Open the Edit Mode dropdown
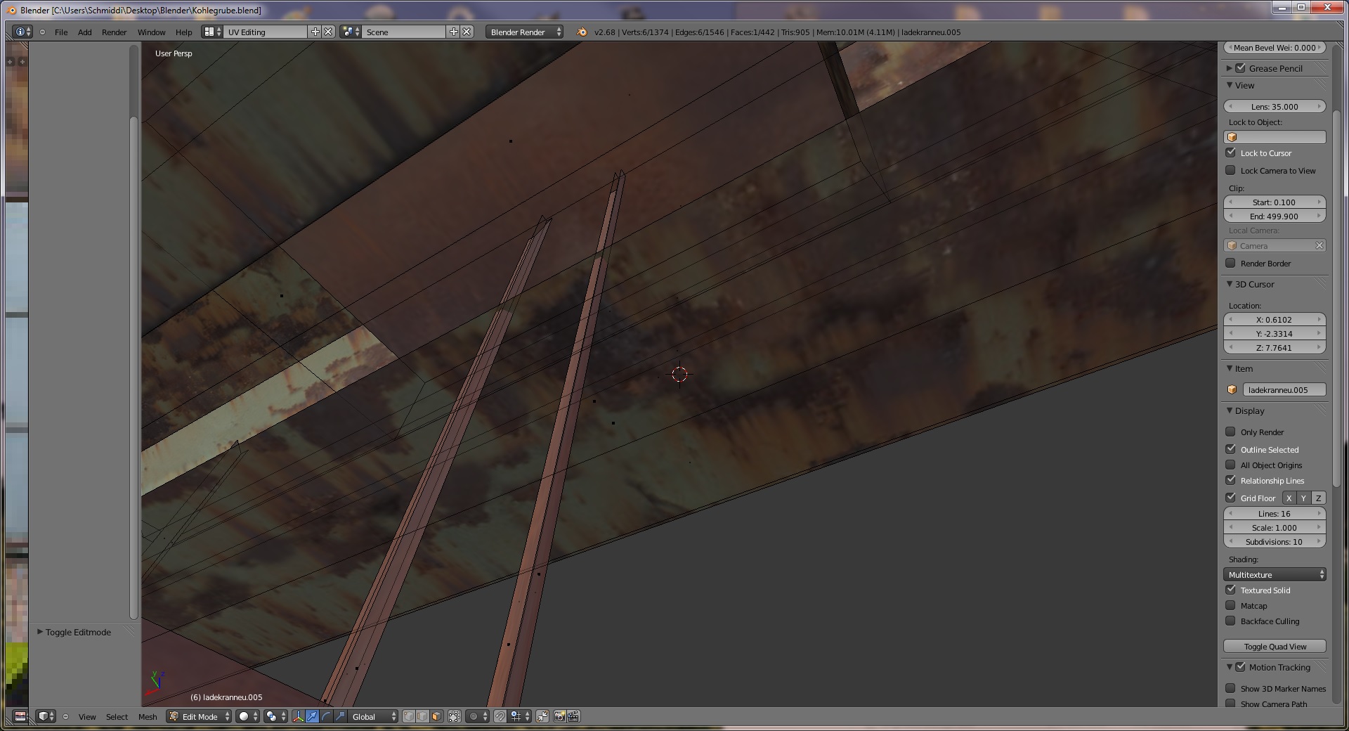This screenshot has height=731, width=1349. [x=200, y=716]
